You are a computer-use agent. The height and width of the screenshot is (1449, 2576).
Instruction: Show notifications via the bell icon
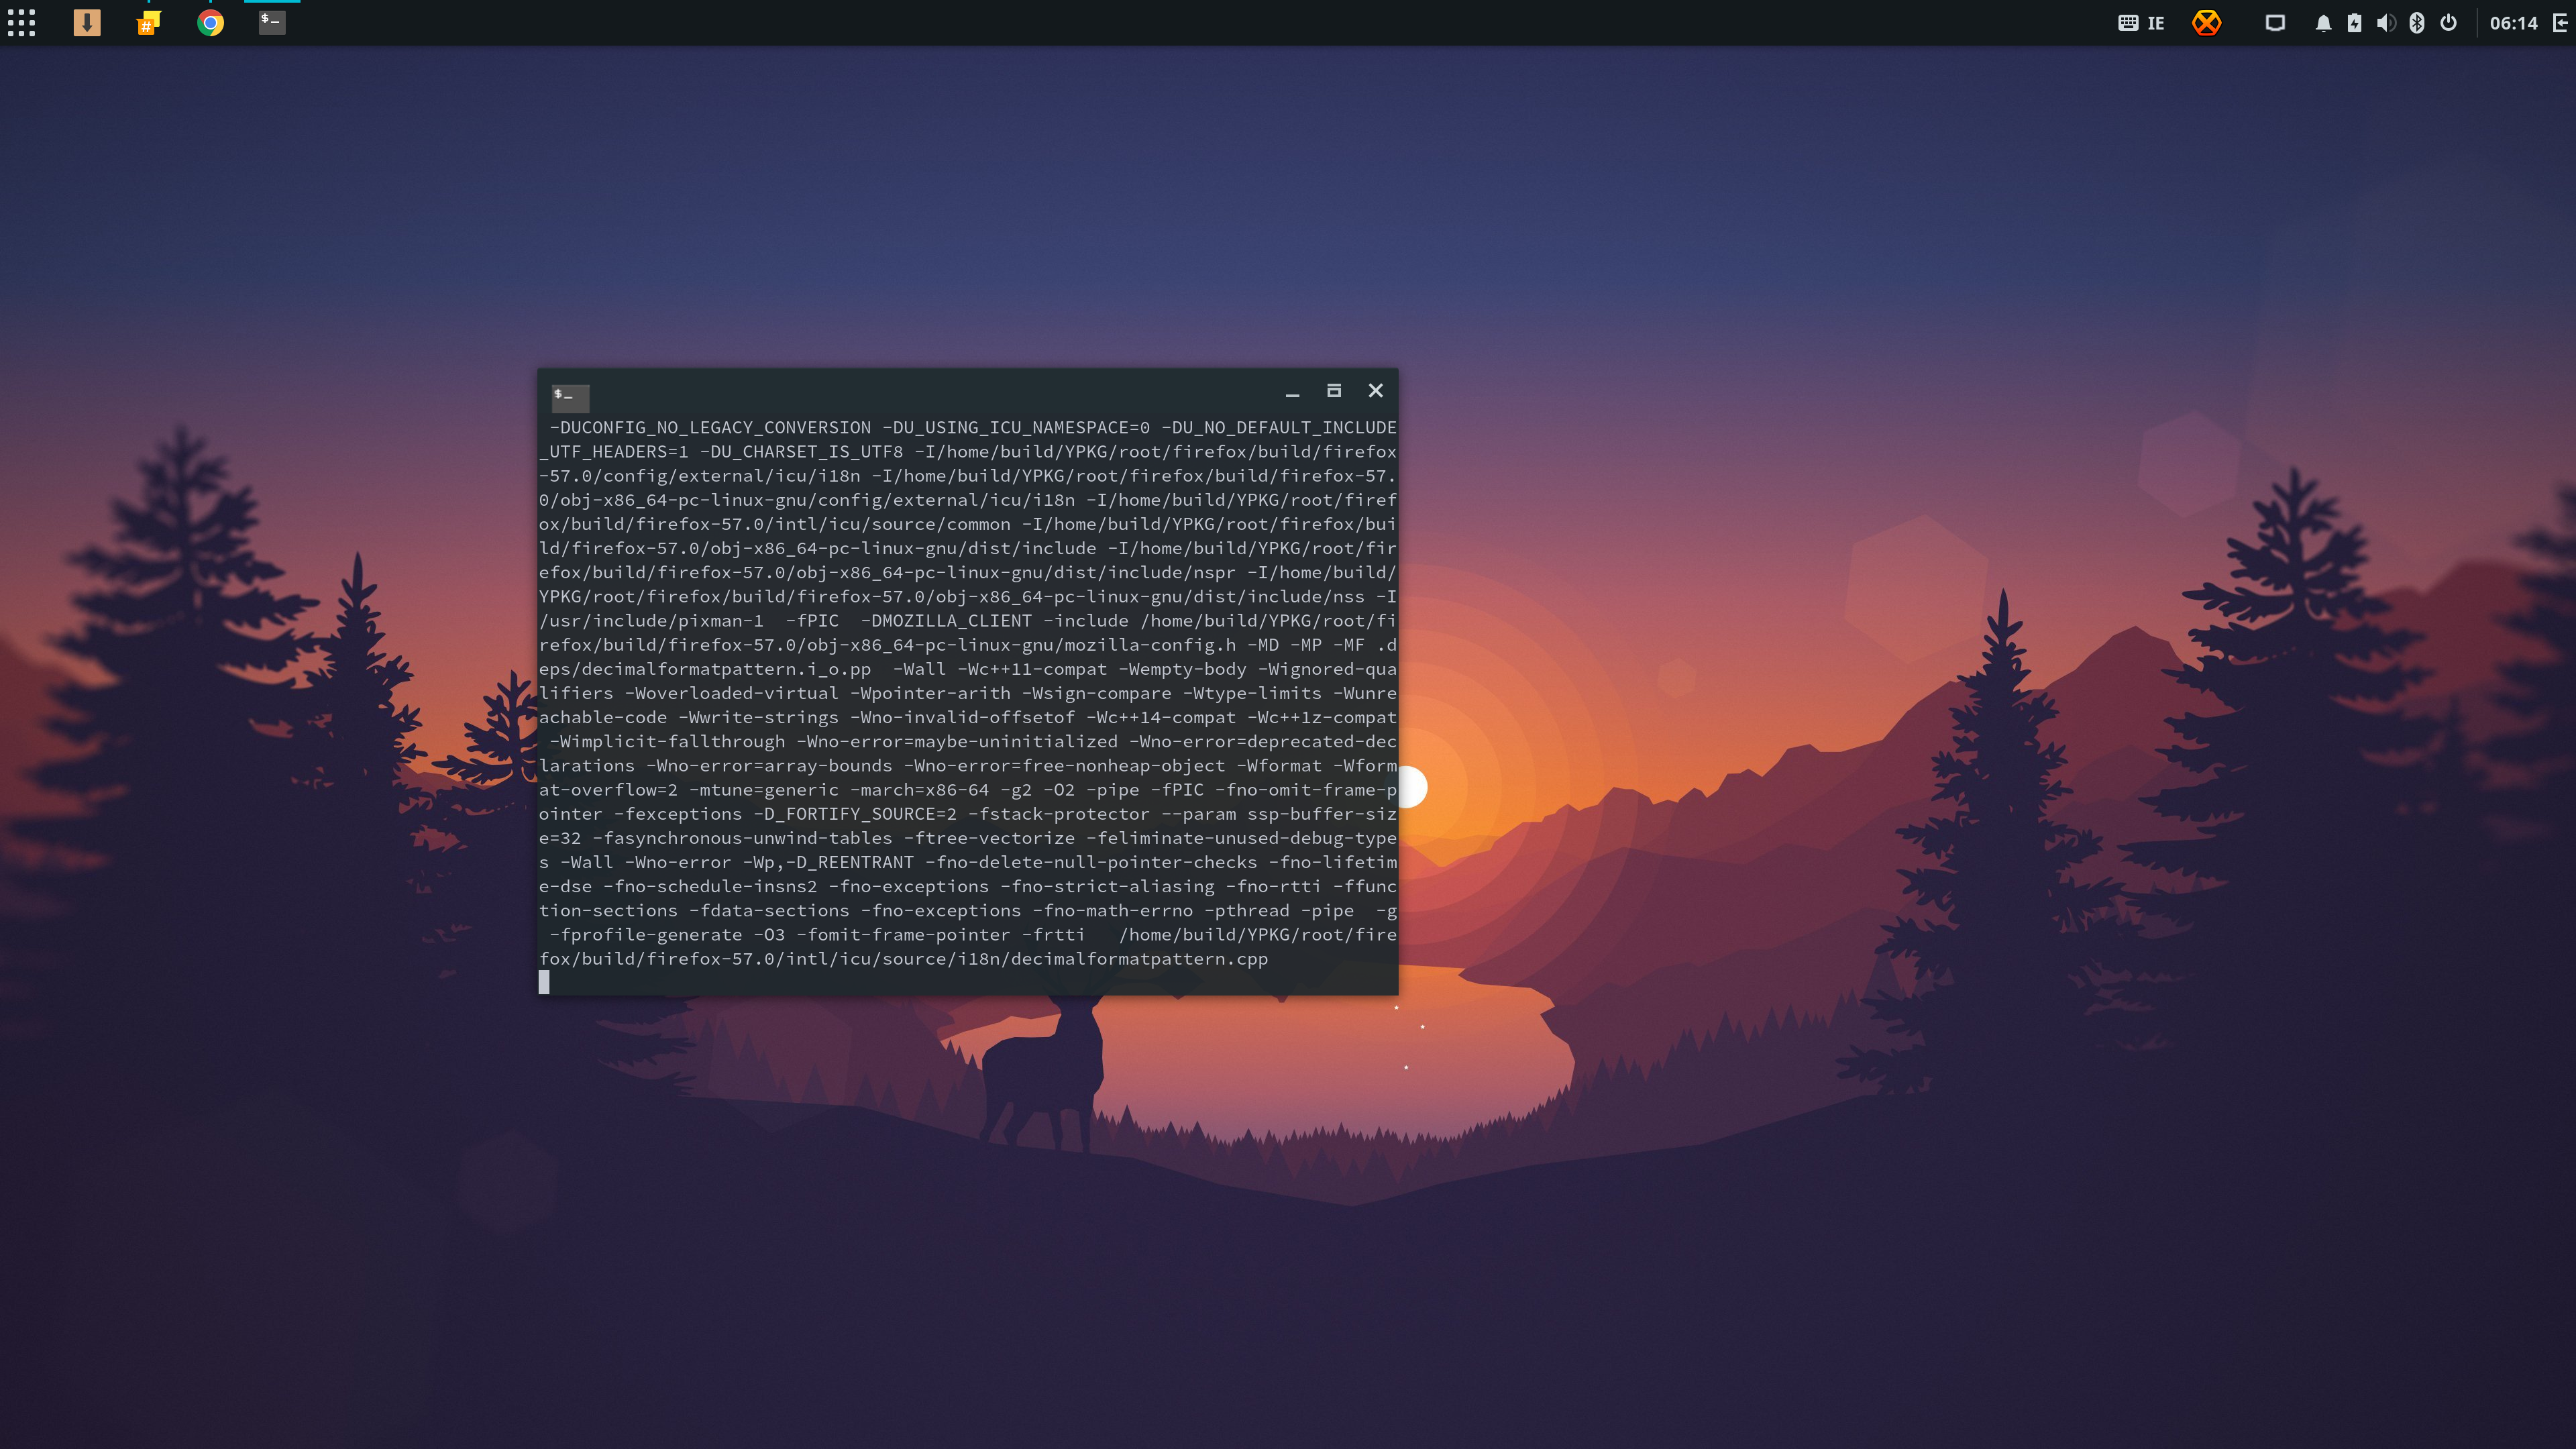tap(2323, 23)
